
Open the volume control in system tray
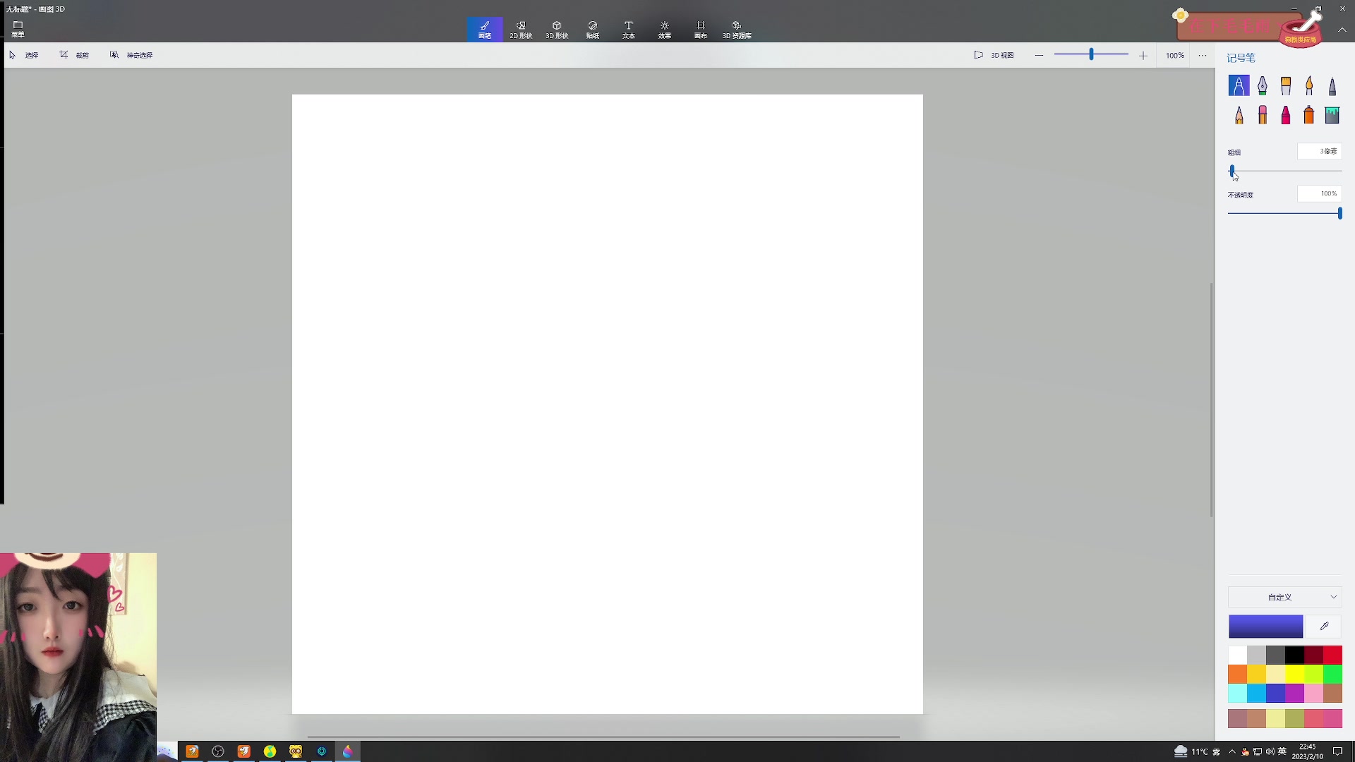1270,751
